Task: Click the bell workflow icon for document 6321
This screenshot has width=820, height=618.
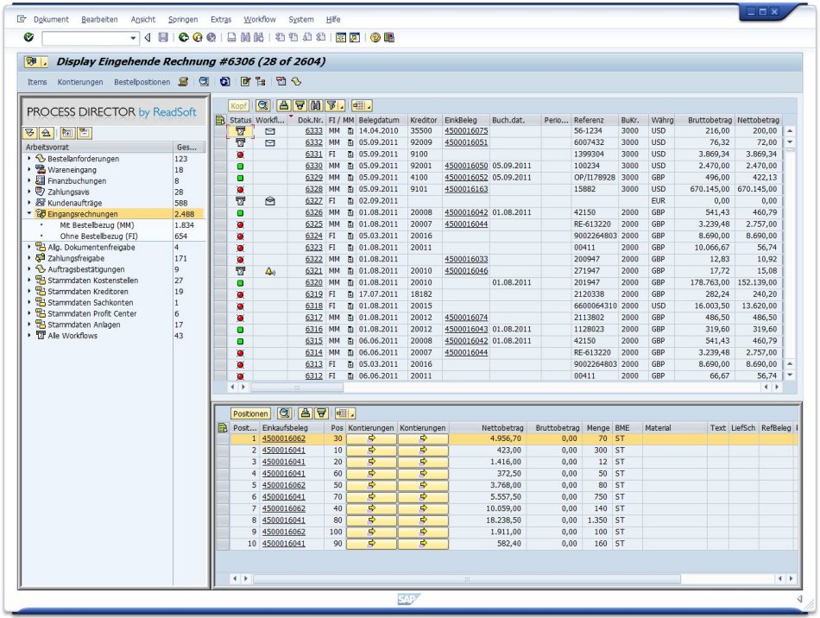Action: coord(270,271)
